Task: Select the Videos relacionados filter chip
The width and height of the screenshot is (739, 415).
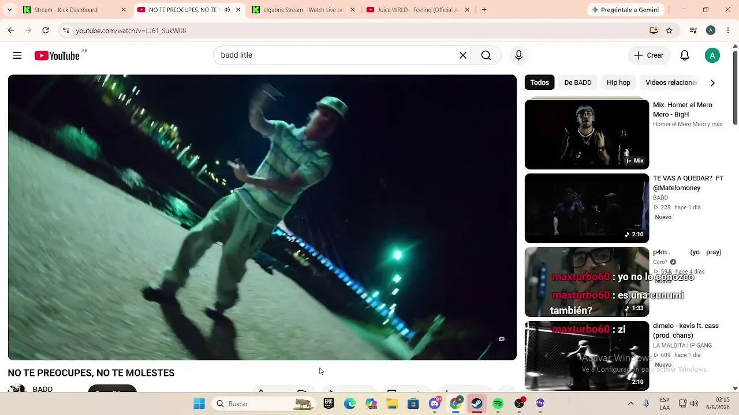Action: coord(671,82)
